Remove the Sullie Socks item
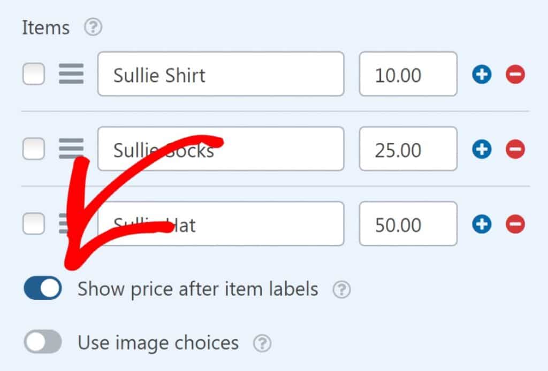 514,149
